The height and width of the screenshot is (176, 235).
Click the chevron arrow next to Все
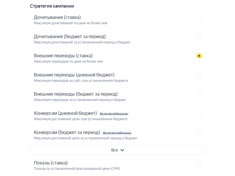122,150
